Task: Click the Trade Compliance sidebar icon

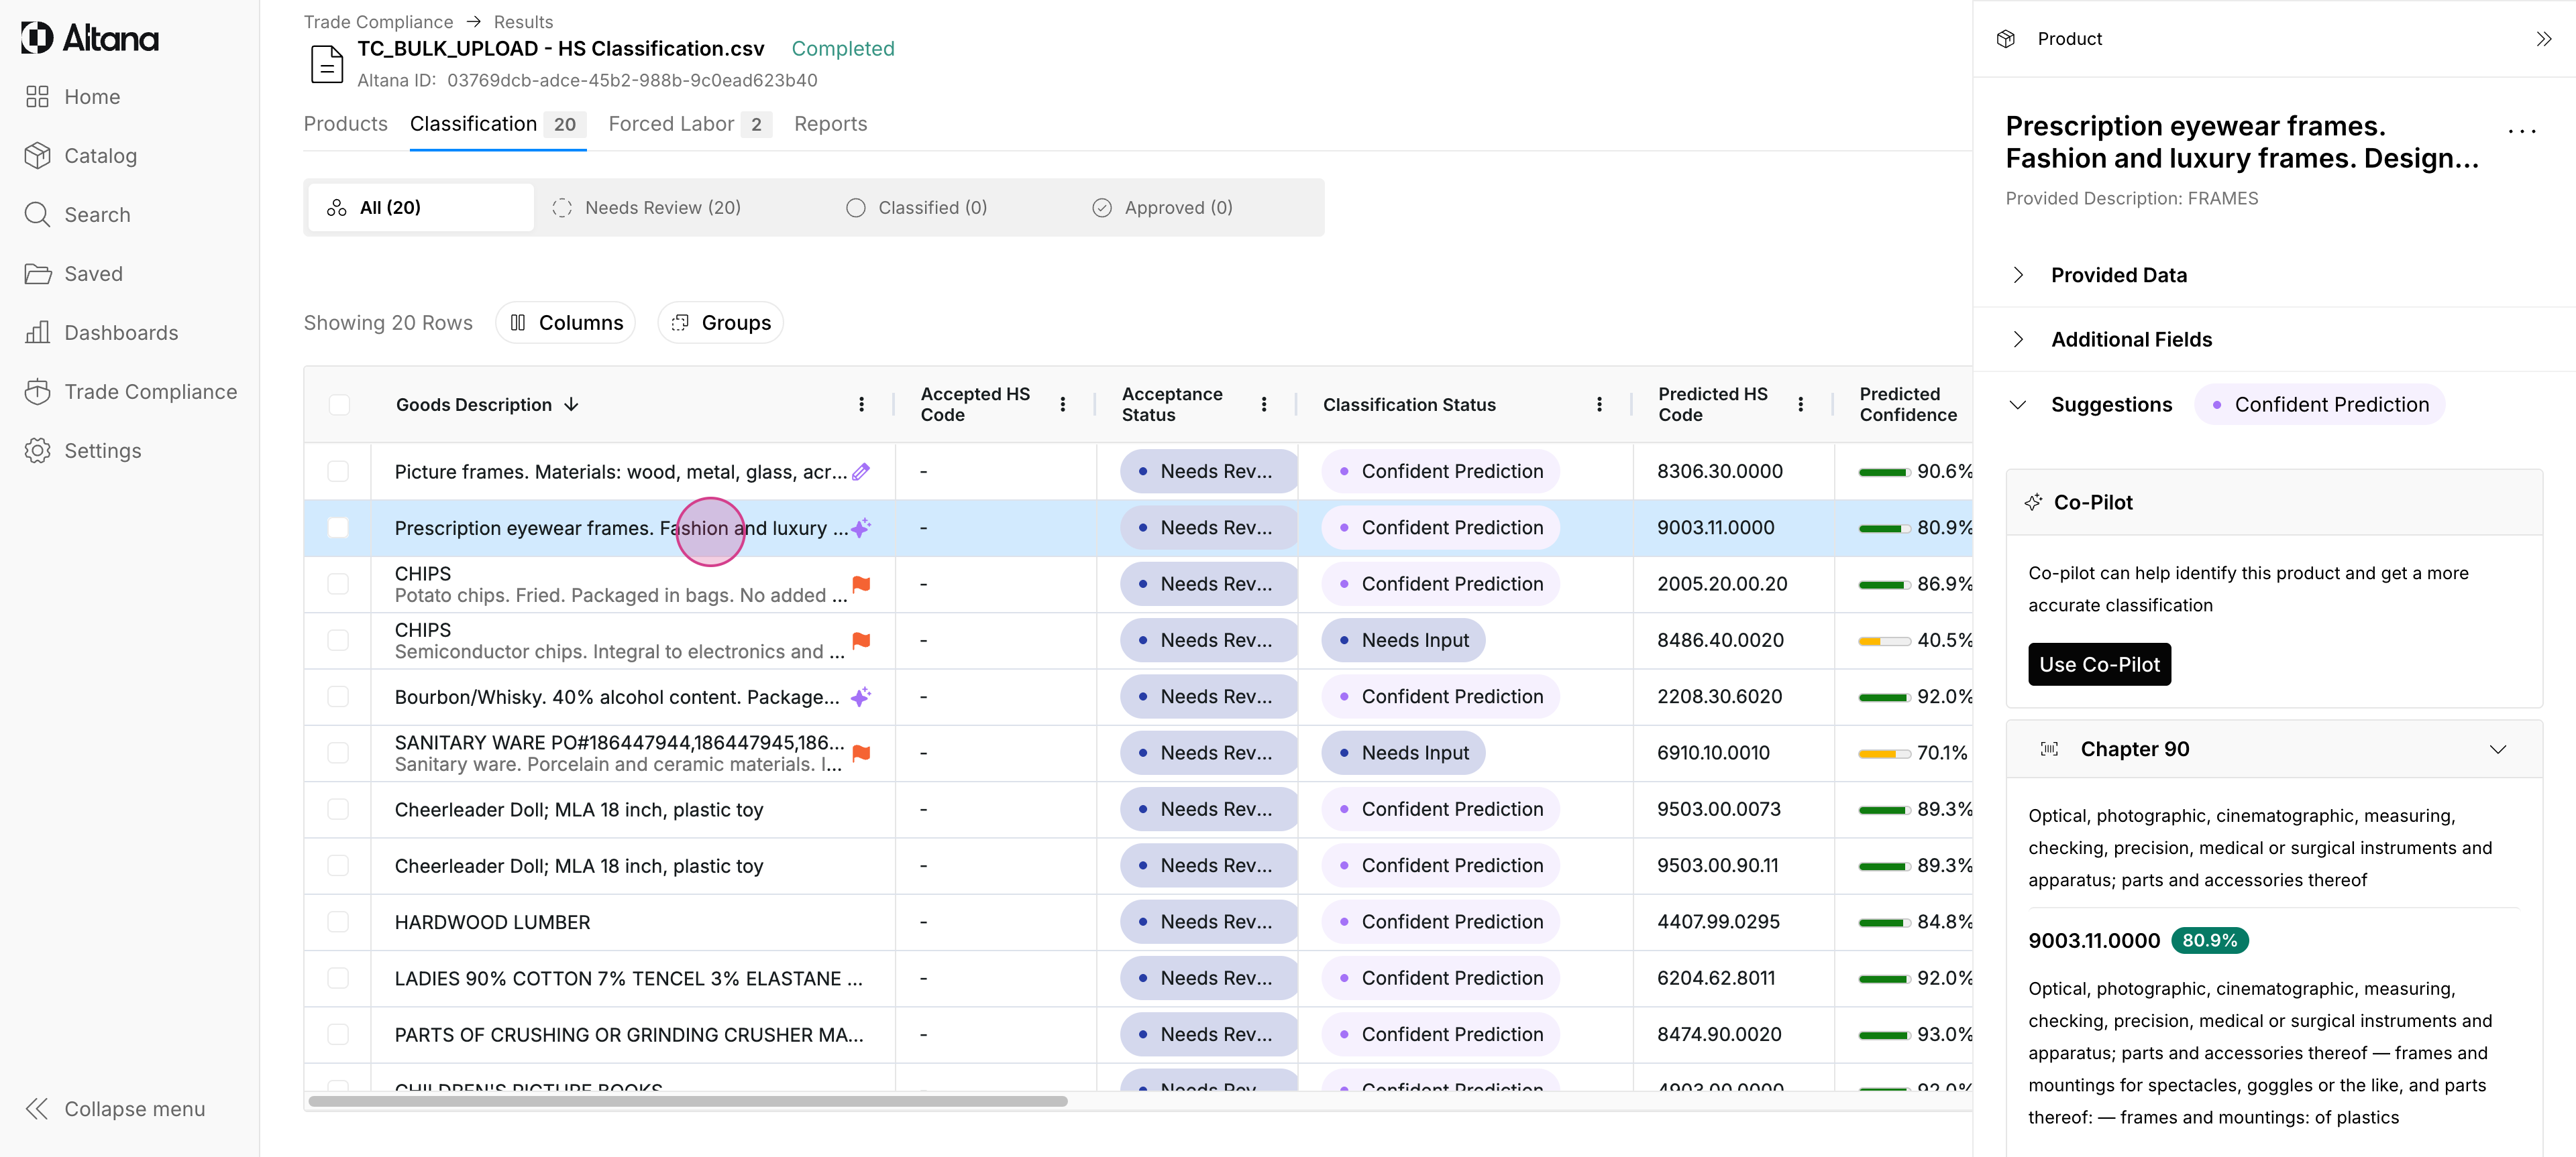Action: tap(37, 391)
